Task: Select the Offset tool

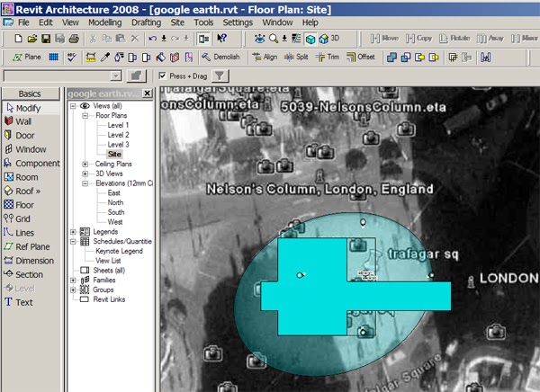Action: pyautogui.click(x=361, y=58)
